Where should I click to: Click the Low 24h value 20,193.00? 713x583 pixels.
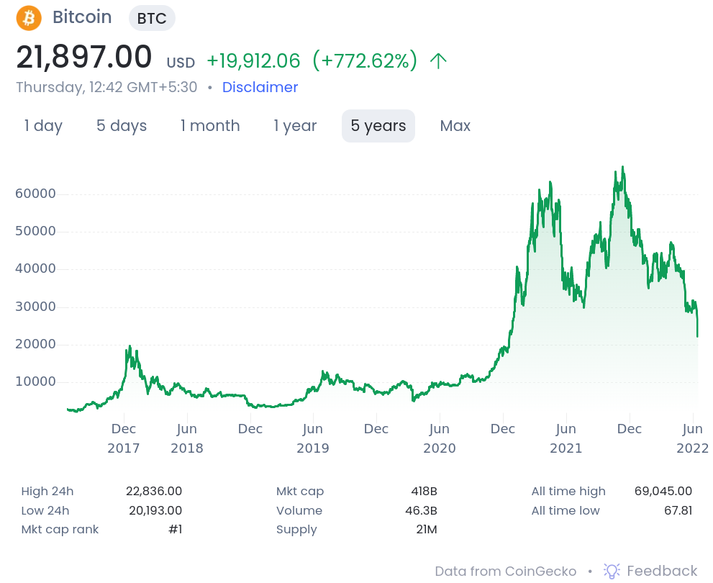(x=155, y=510)
